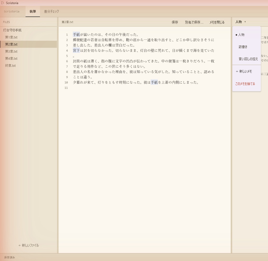
Task: Click the Scristoria label beside the tabs
Action: [x=12, y=12]
